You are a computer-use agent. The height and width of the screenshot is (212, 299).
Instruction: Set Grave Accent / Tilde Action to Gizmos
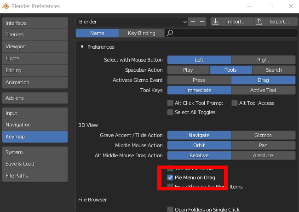click(263, 135)
